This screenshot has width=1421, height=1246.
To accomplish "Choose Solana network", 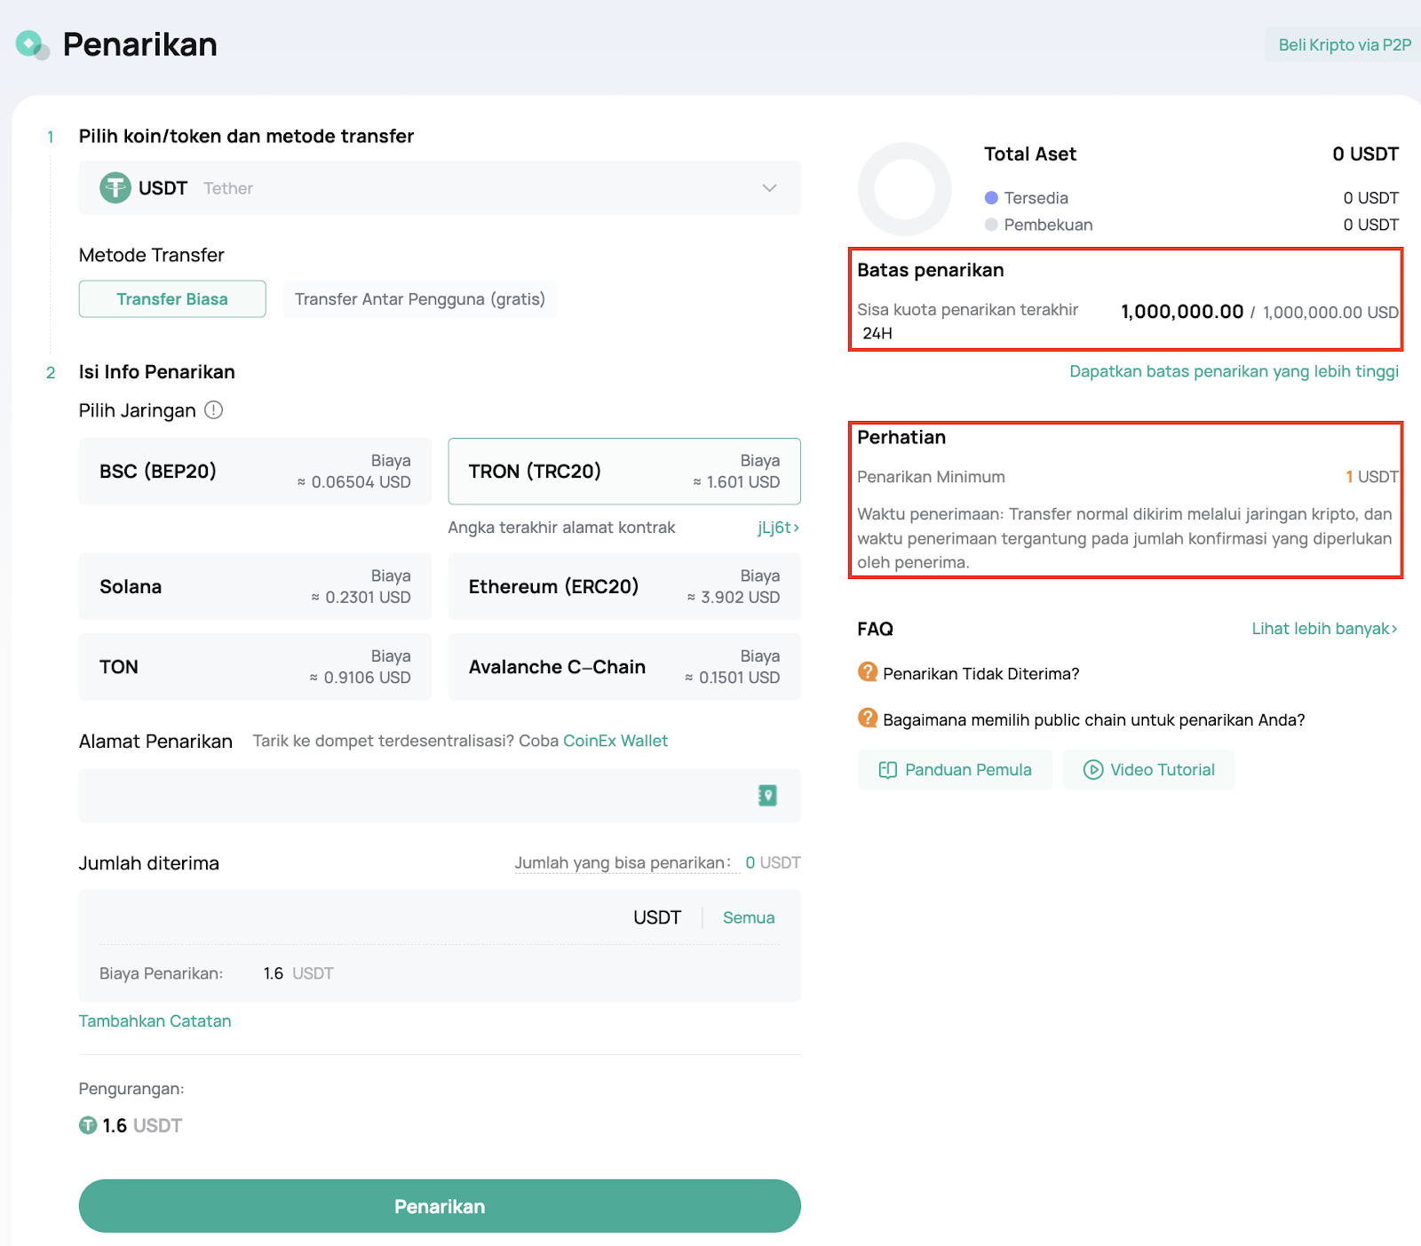I will 255,587.
